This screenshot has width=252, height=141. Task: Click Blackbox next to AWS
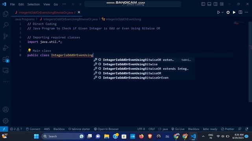coord(59,129)
